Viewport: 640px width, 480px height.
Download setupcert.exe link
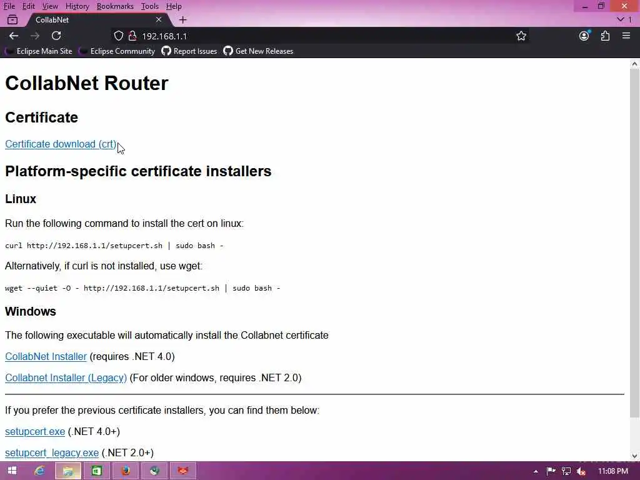35,431
